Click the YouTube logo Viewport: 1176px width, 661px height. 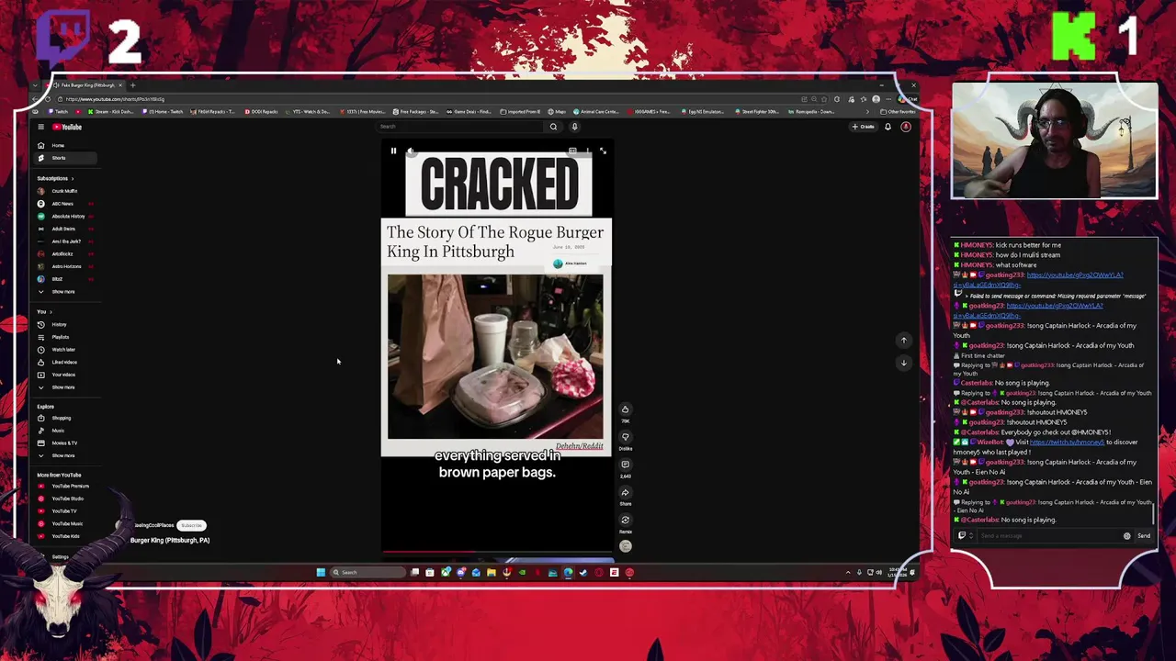(67, 127)
